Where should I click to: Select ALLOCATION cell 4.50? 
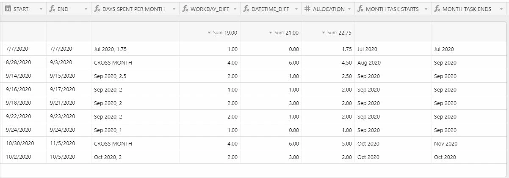point(328,62)
